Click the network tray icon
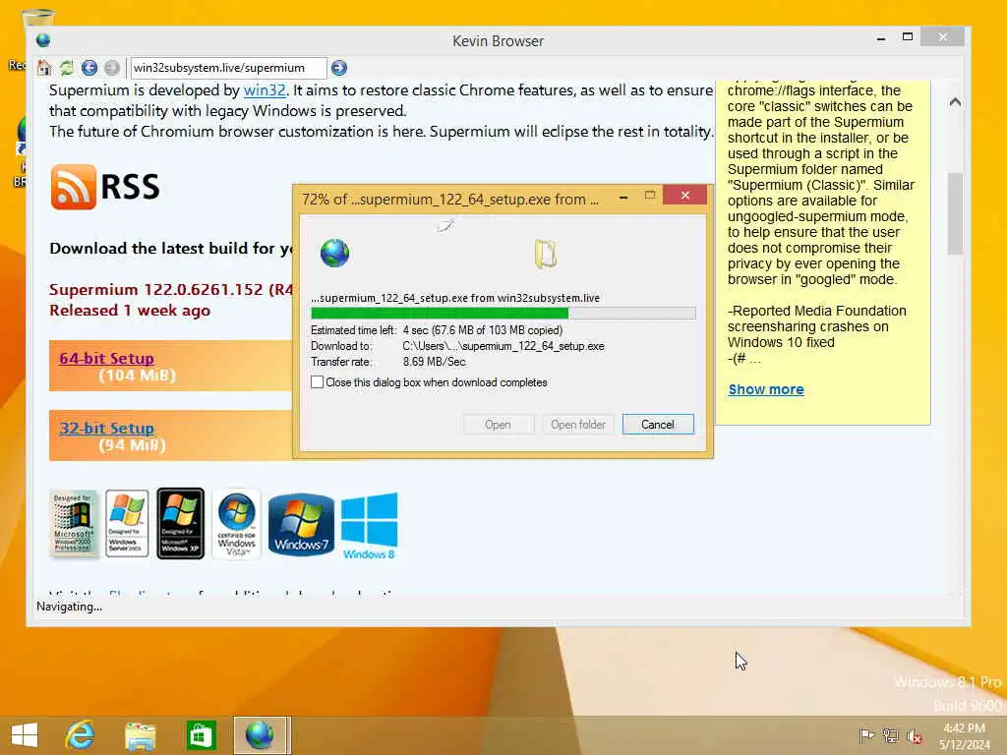Viewport: 1007px width, 755px height. 891,735
